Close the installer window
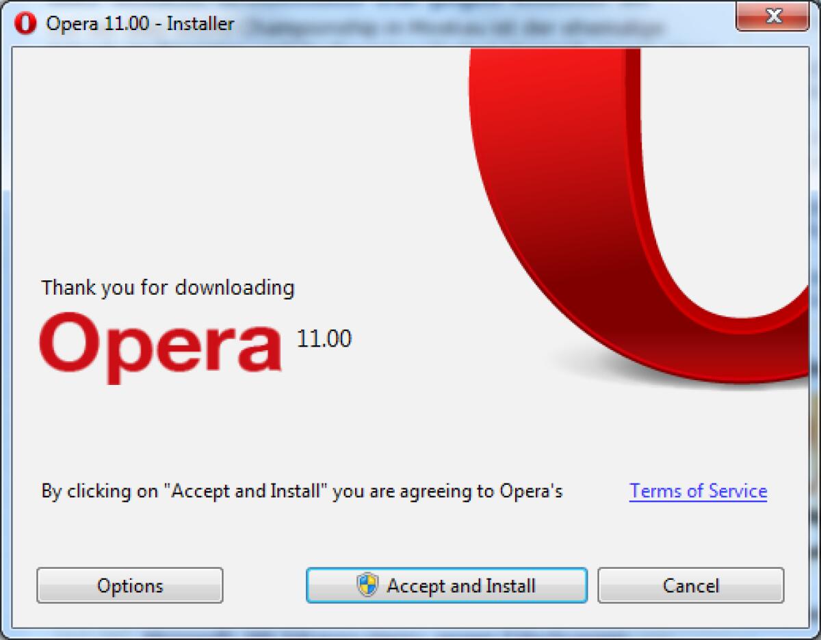The image size is (821, 640). pos(774,16)
